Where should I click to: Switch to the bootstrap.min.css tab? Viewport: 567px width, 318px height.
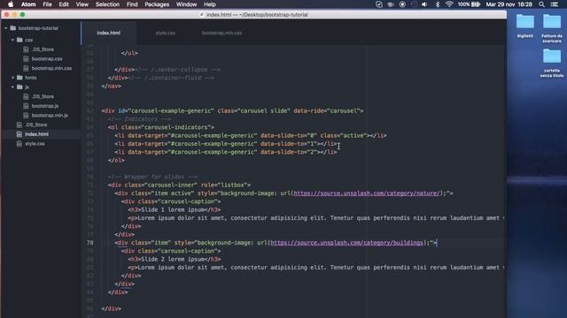221,33
